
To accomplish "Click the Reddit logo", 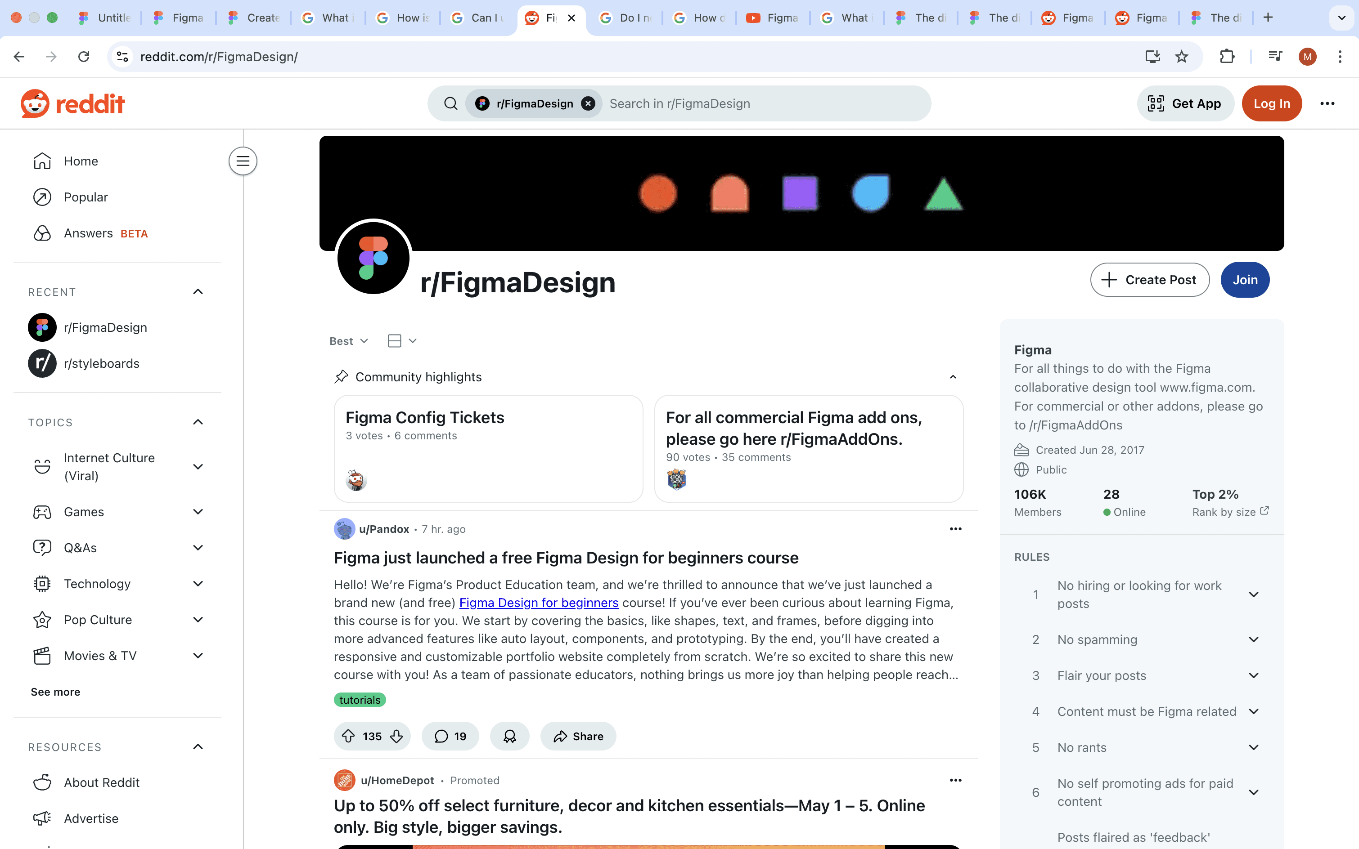I will (73, 103).
